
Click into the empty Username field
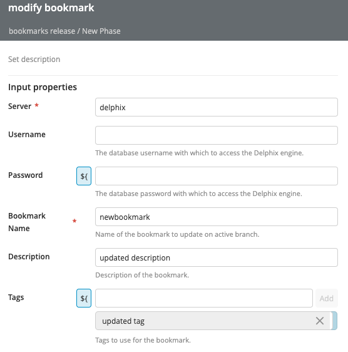coord(217,135)
